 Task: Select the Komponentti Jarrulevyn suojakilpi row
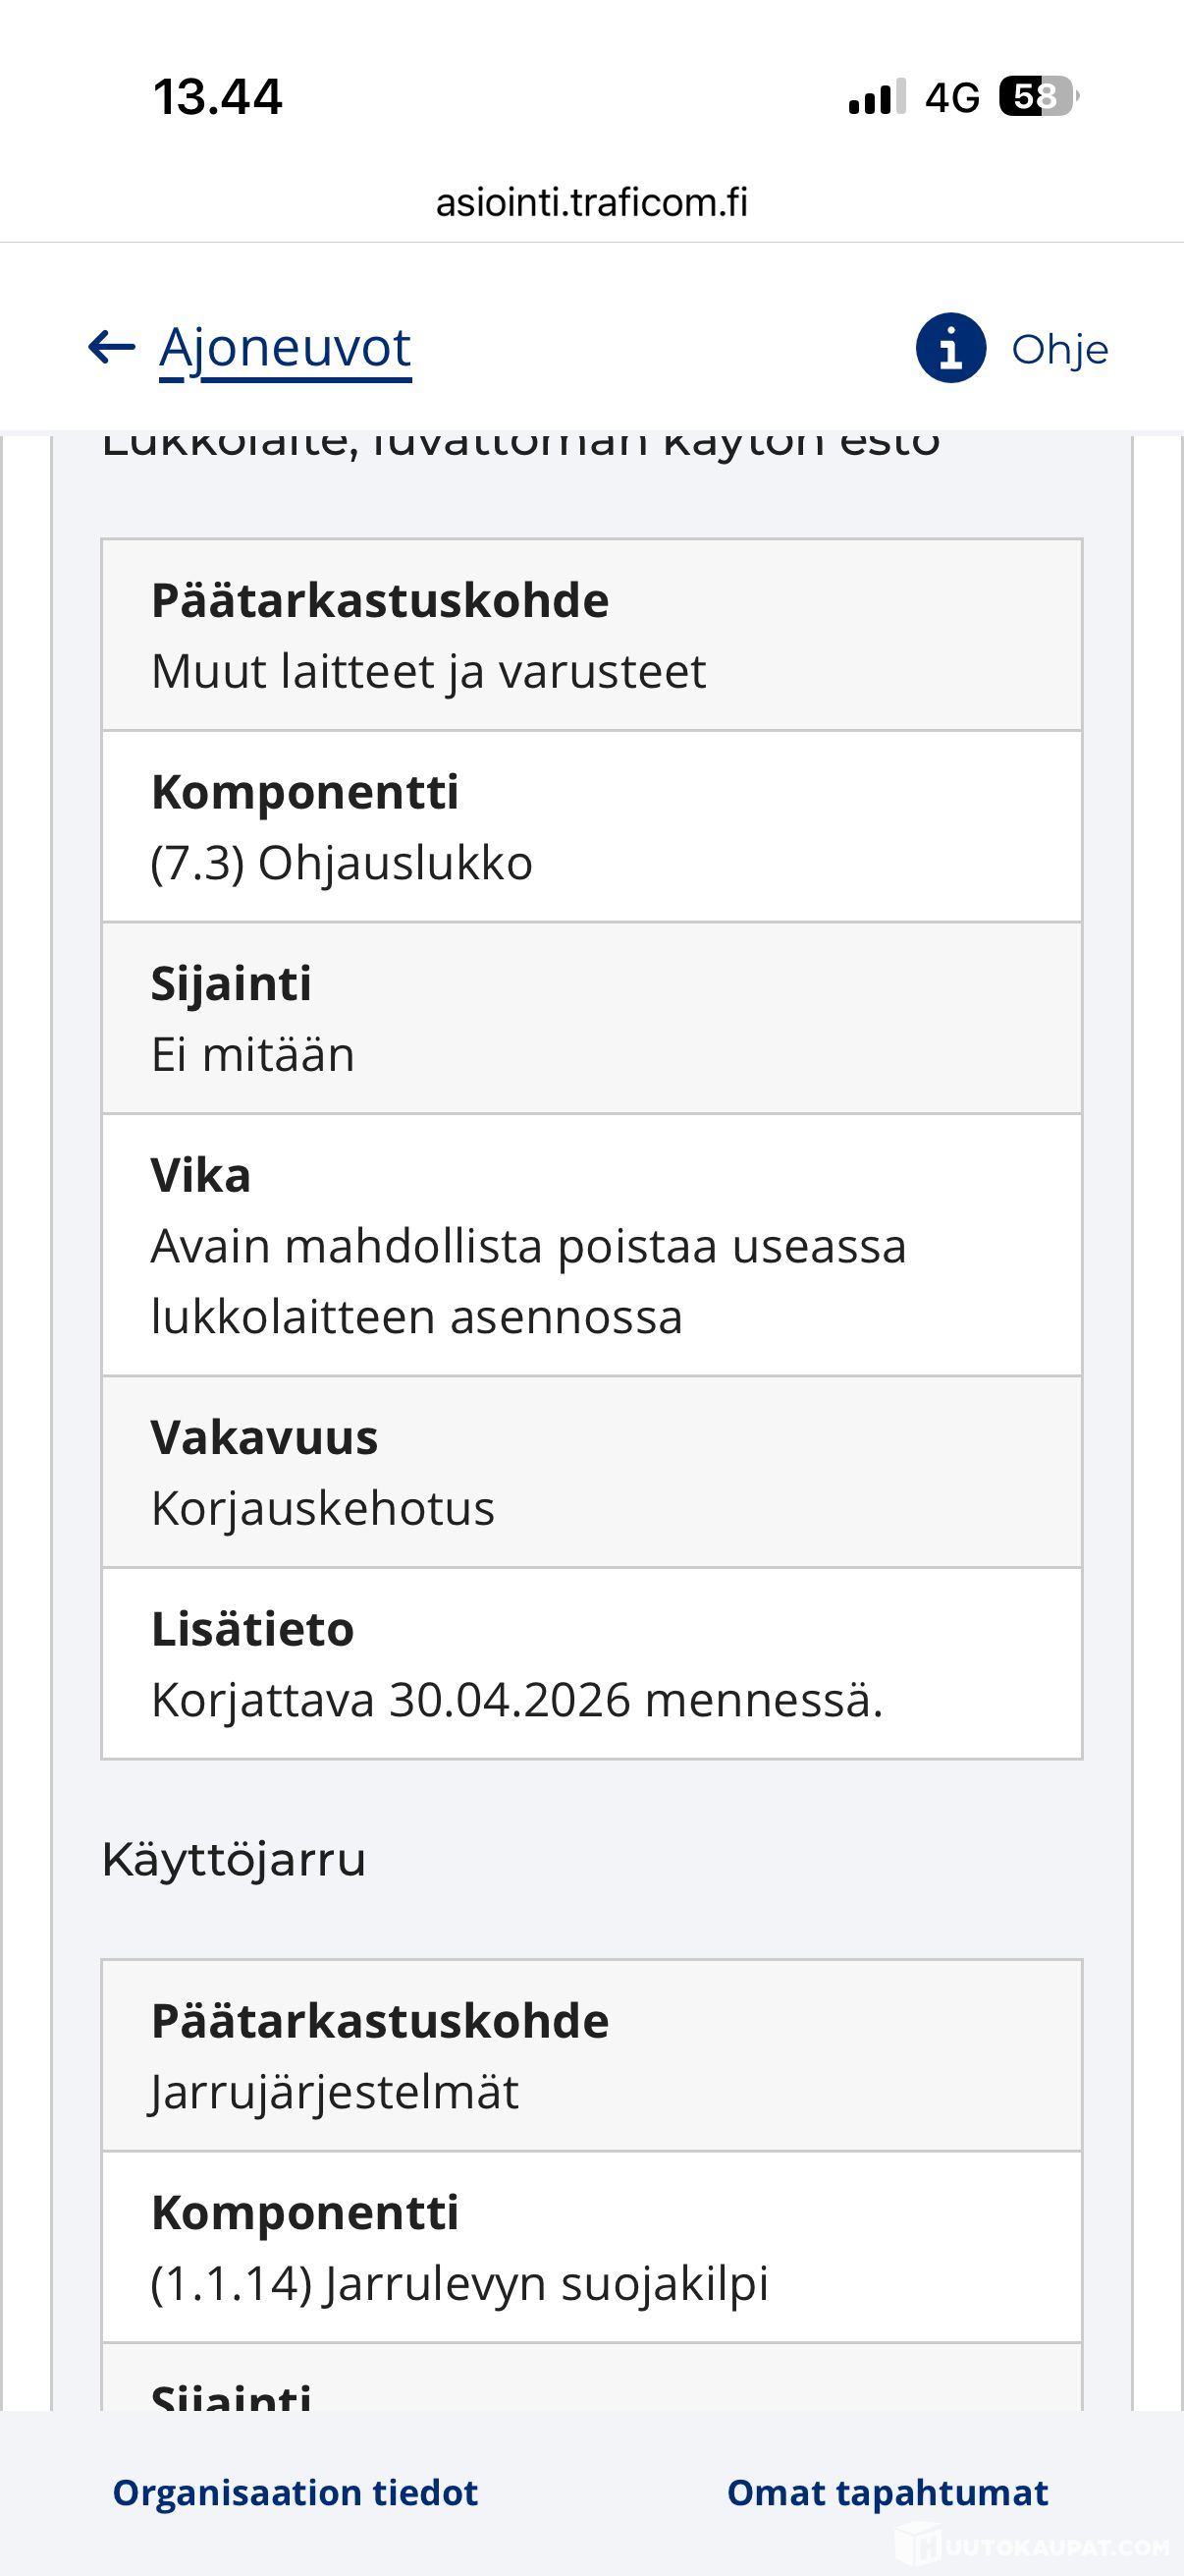click(591, 2247)
